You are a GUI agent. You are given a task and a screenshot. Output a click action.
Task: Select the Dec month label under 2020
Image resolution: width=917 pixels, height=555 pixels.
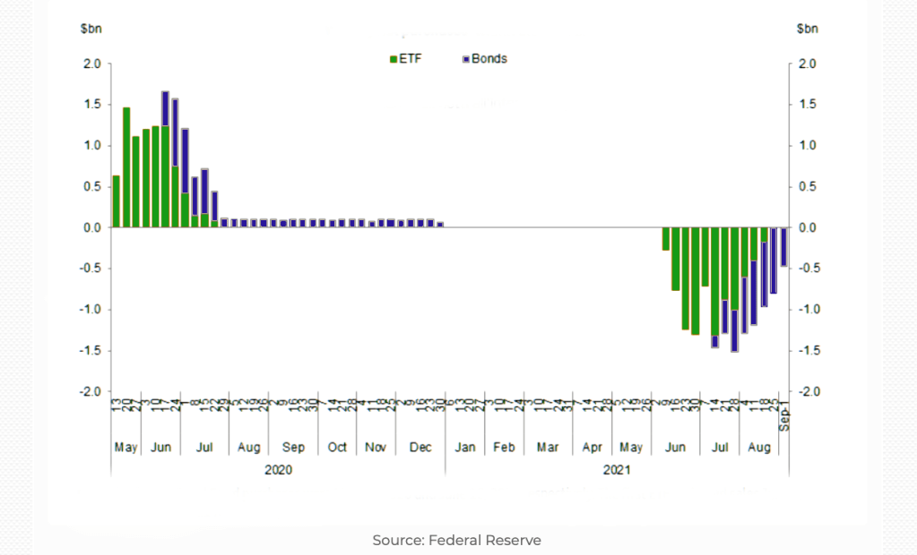coord(421,447)
